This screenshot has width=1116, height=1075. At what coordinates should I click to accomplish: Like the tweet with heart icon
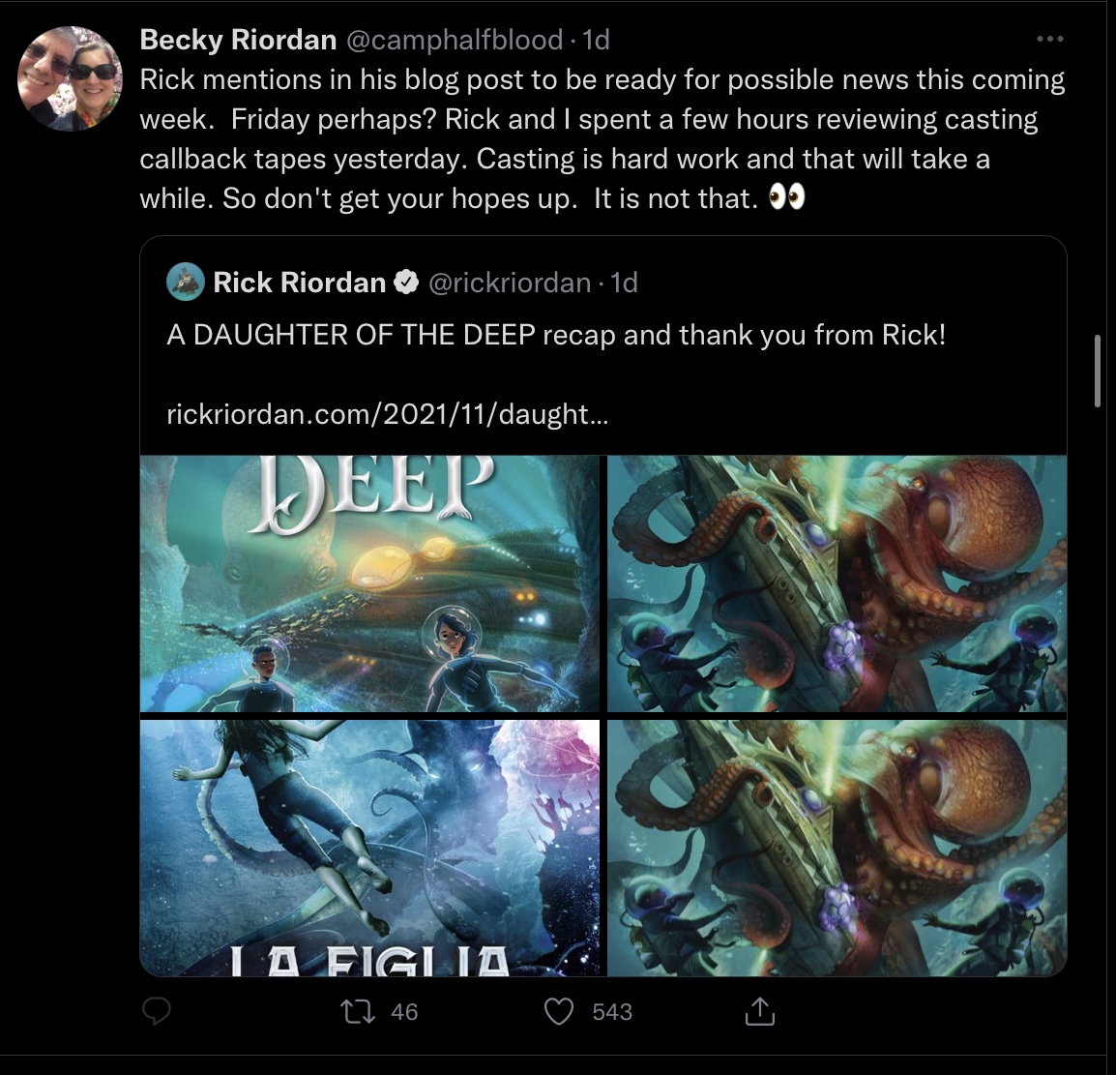click(x=559, y=1012)
